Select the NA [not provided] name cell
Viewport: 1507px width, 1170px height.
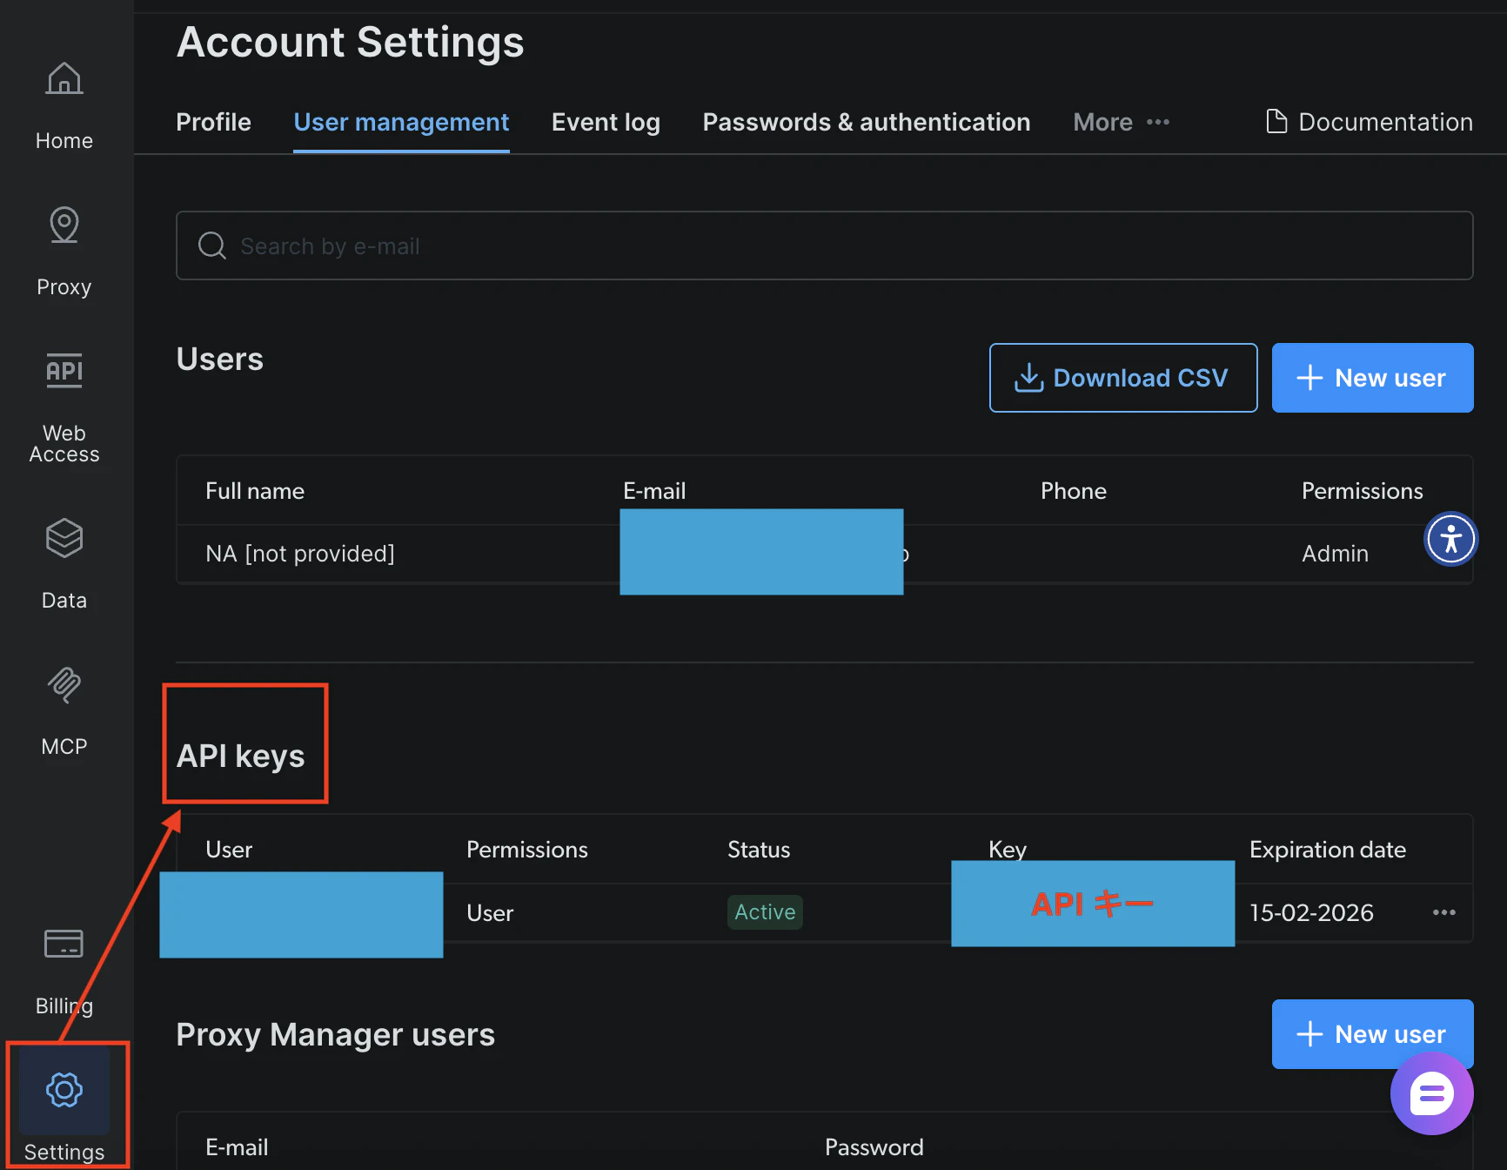click(300, 554)
